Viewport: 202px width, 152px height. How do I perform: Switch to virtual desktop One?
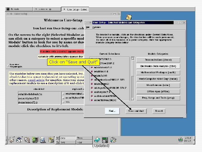68,138
